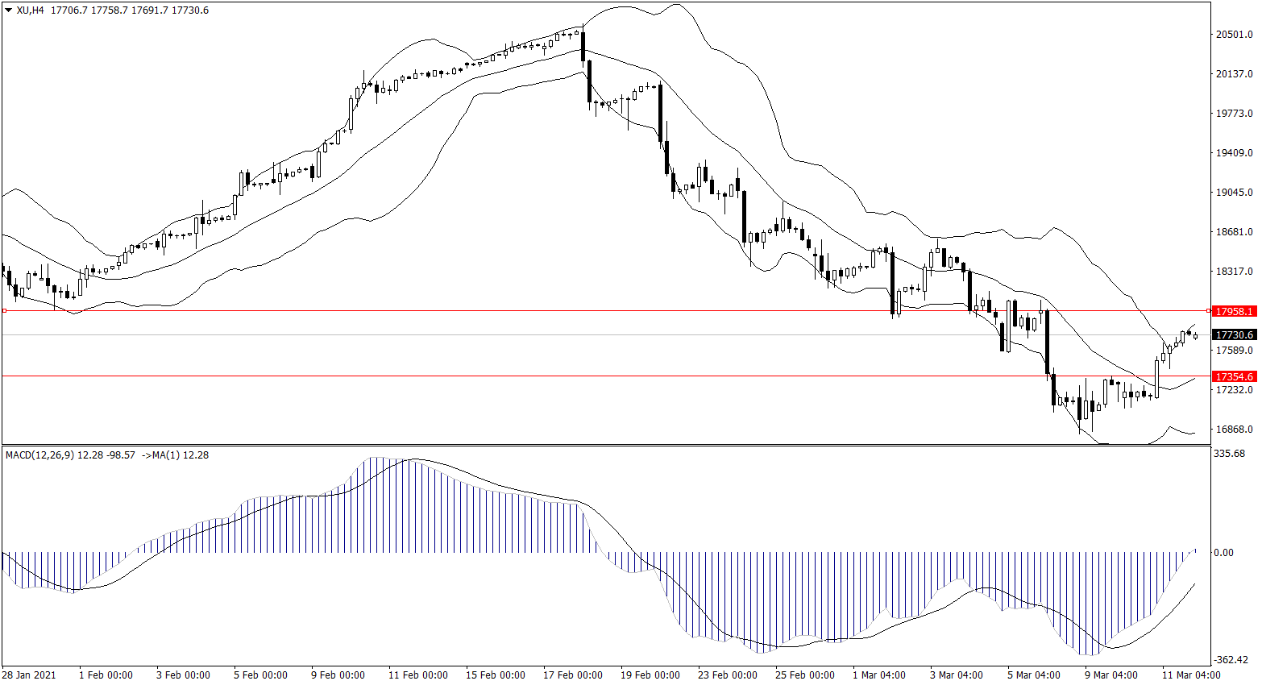Screen dimensions: 1262x685
Task: Select the red 17354.6 price tag
Action: (1234, 376)
